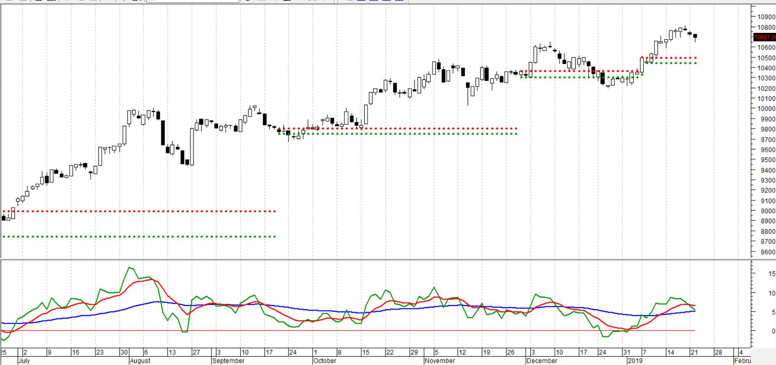Viewport: 776px width, 365px height.
Task: Click the 10300 price axis label
Action: point(766,78)
